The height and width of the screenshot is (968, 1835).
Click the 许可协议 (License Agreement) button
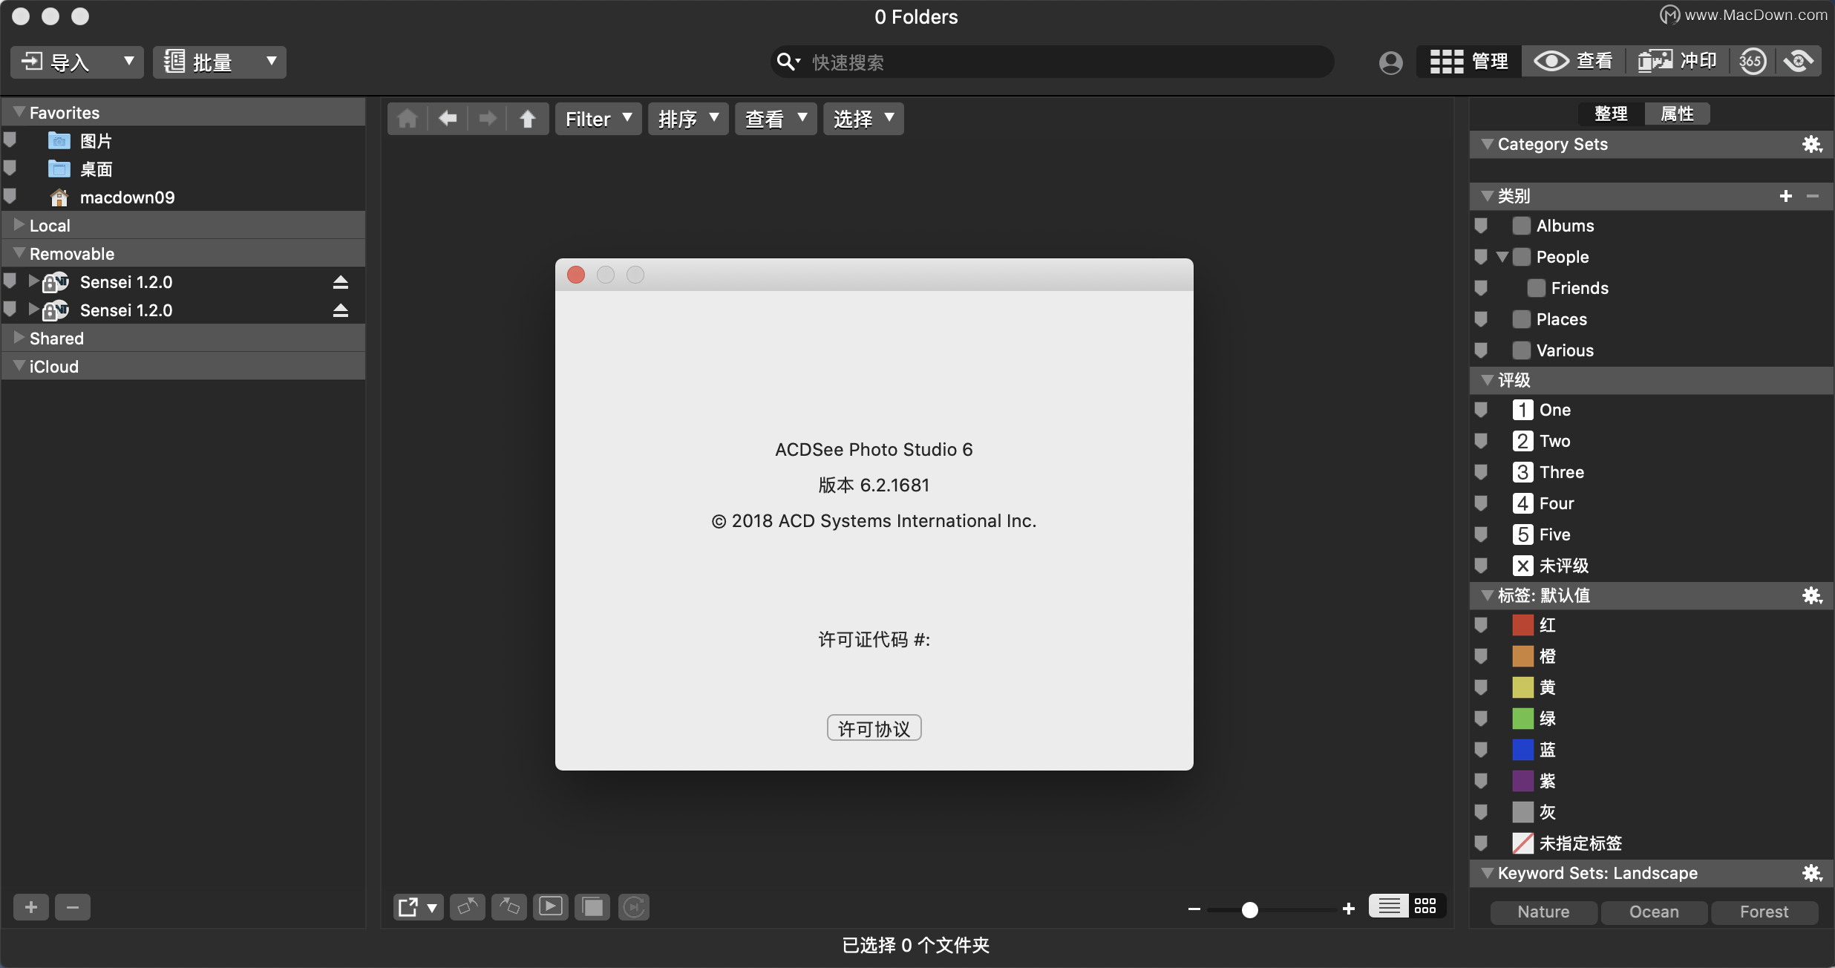[873, 727]
